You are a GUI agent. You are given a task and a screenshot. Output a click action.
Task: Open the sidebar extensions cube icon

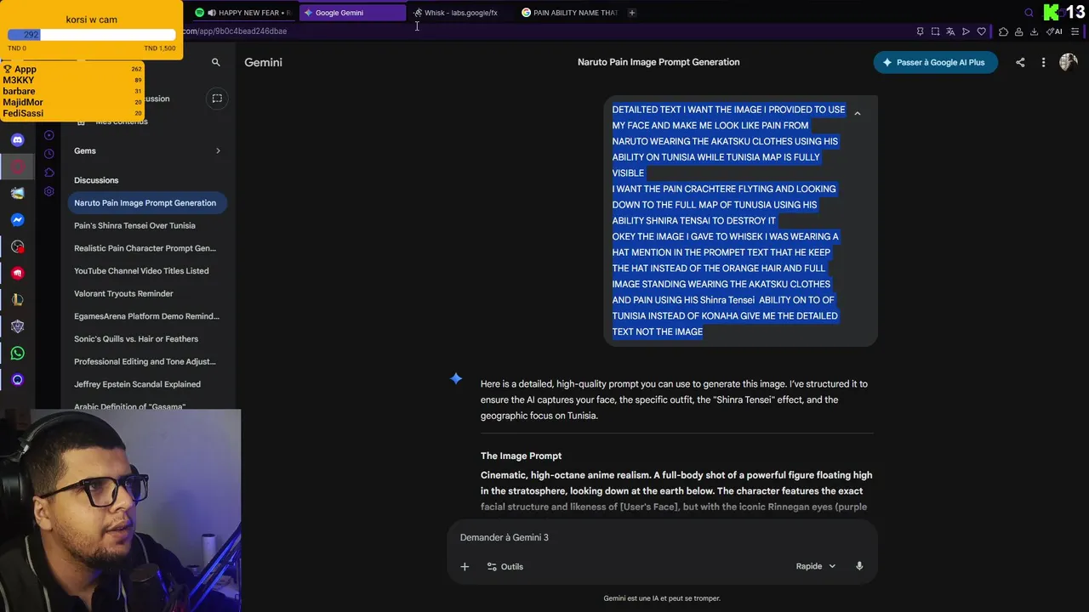pyautogui.click(x=48, y=173)
